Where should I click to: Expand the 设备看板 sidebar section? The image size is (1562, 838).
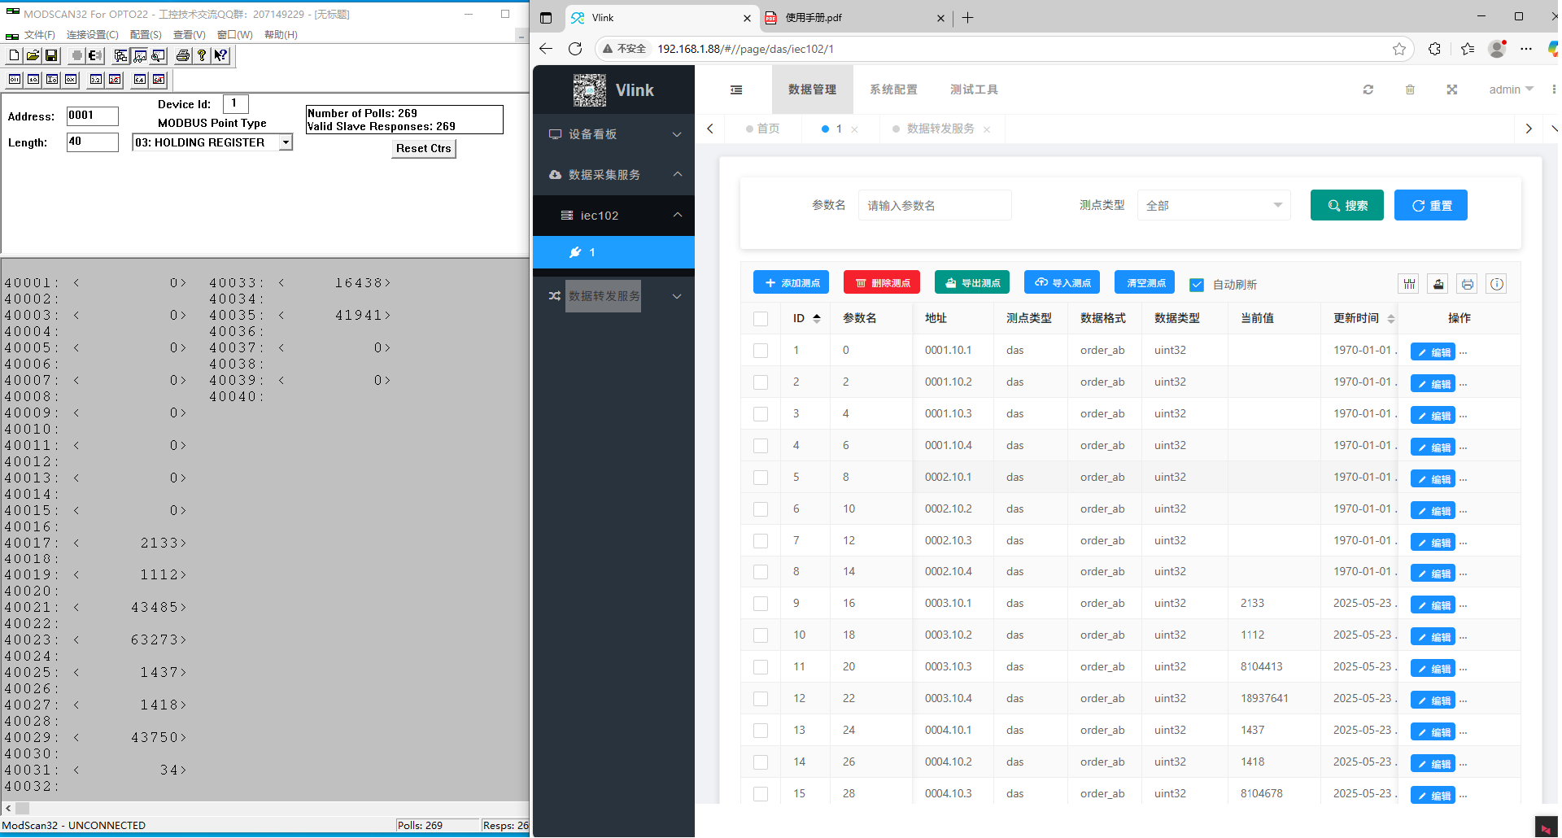(x=614, y=134)
